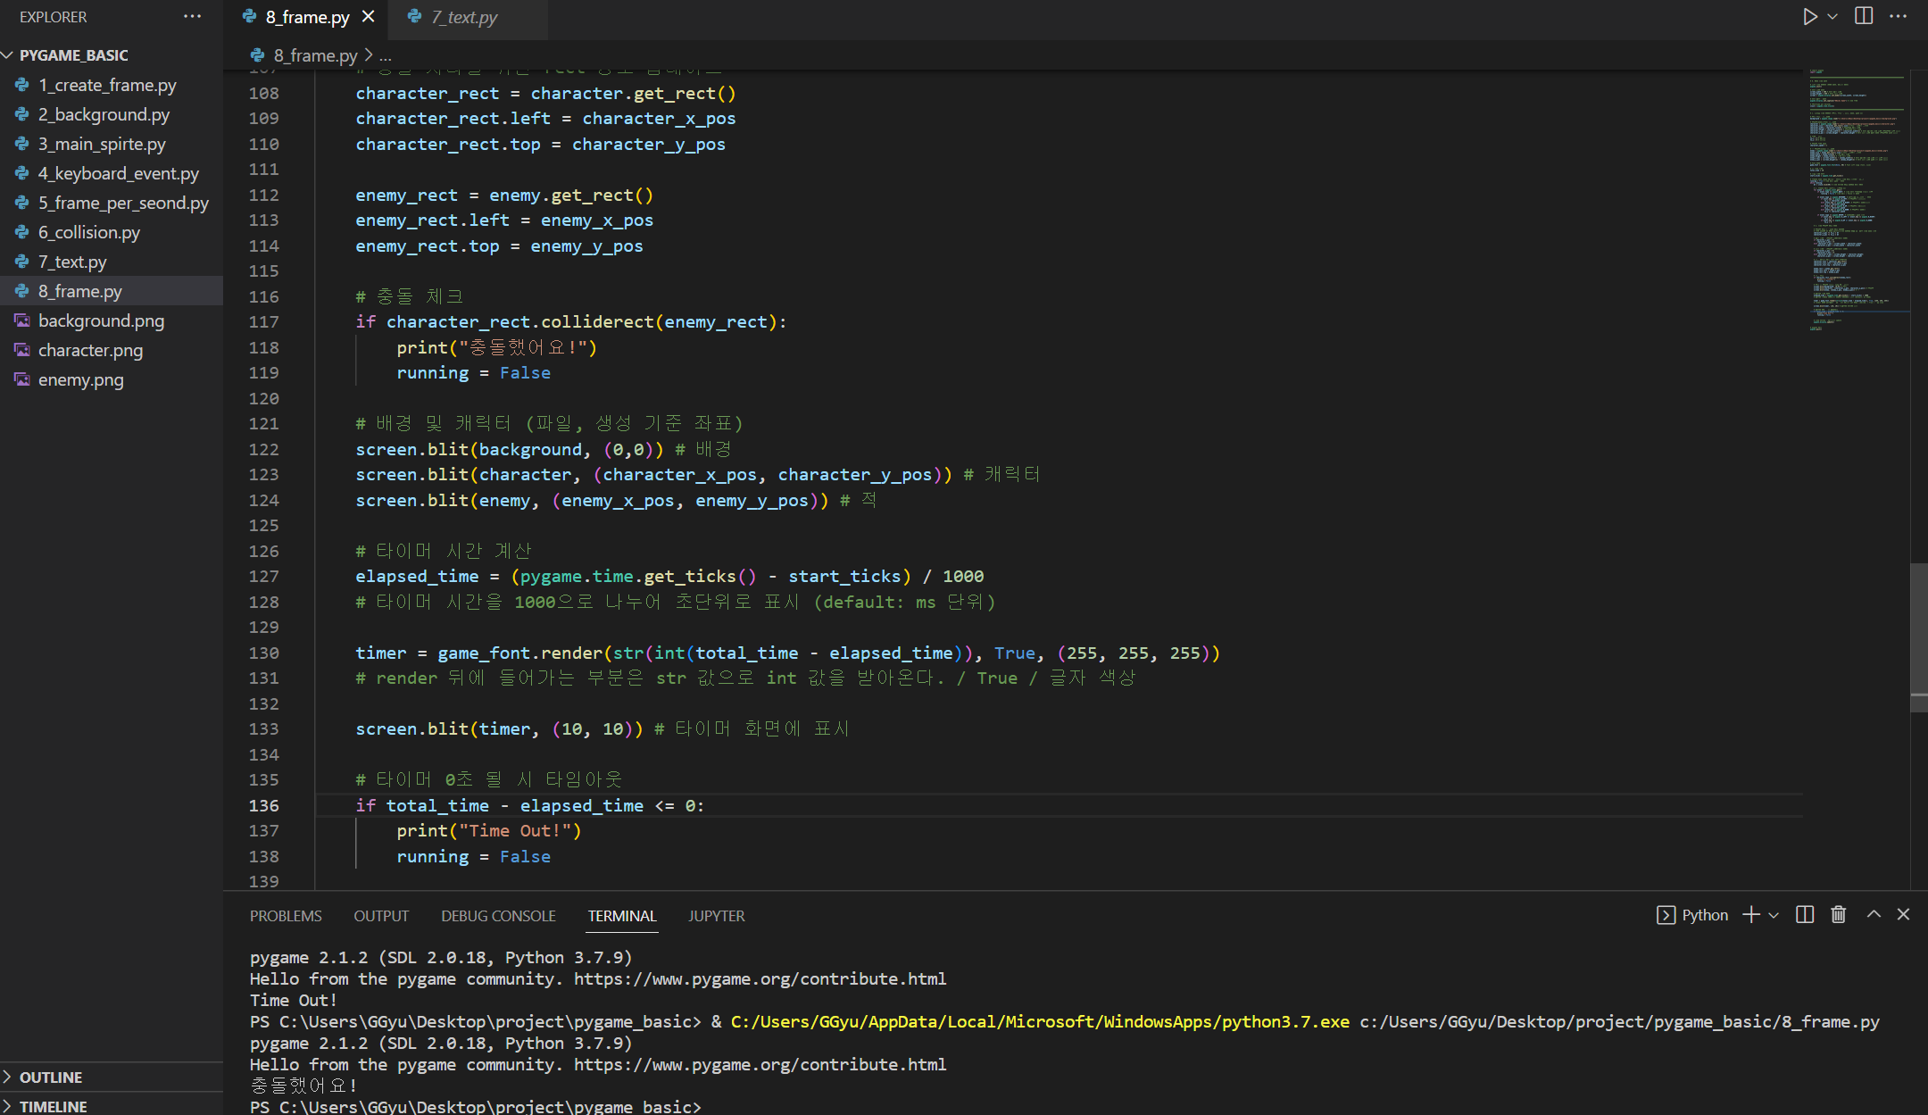The image size is (1928, 1115).
Task: Switch to the 7_text.py tab
Action: pyautogui.click(x=464, y=17)
